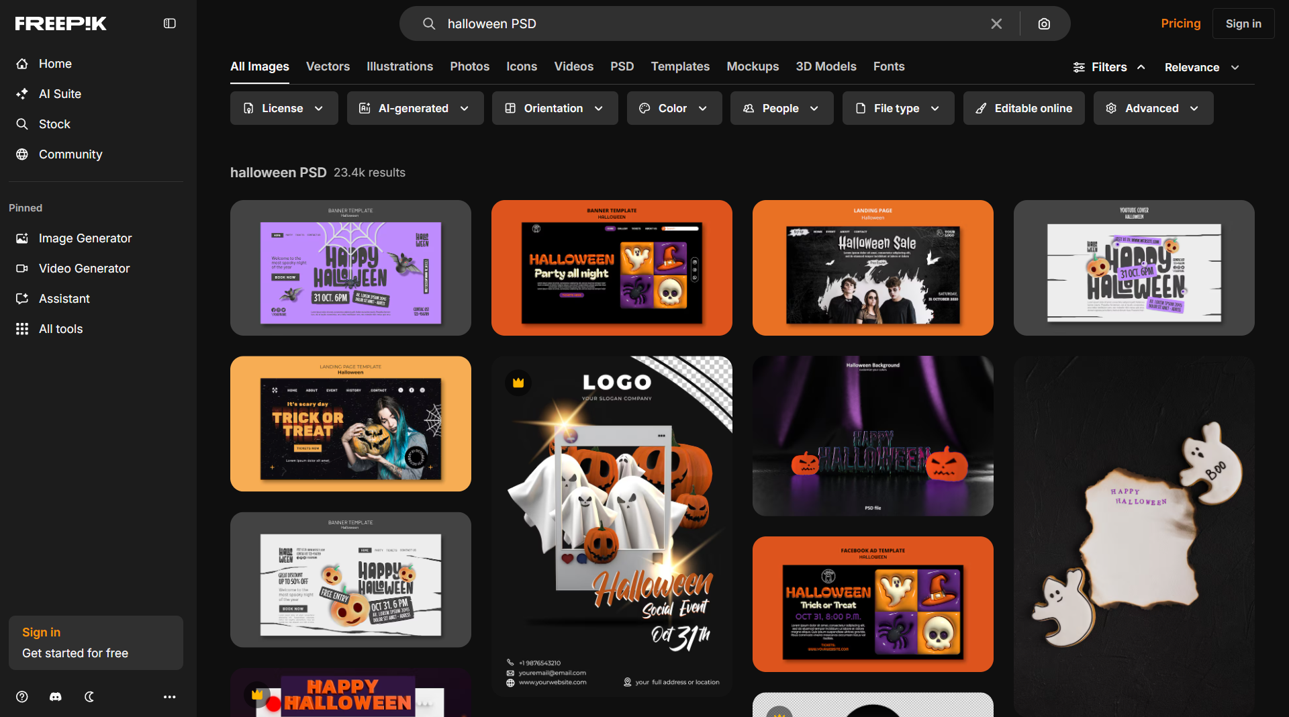Switch to the Icons tab

coord(522,66)
